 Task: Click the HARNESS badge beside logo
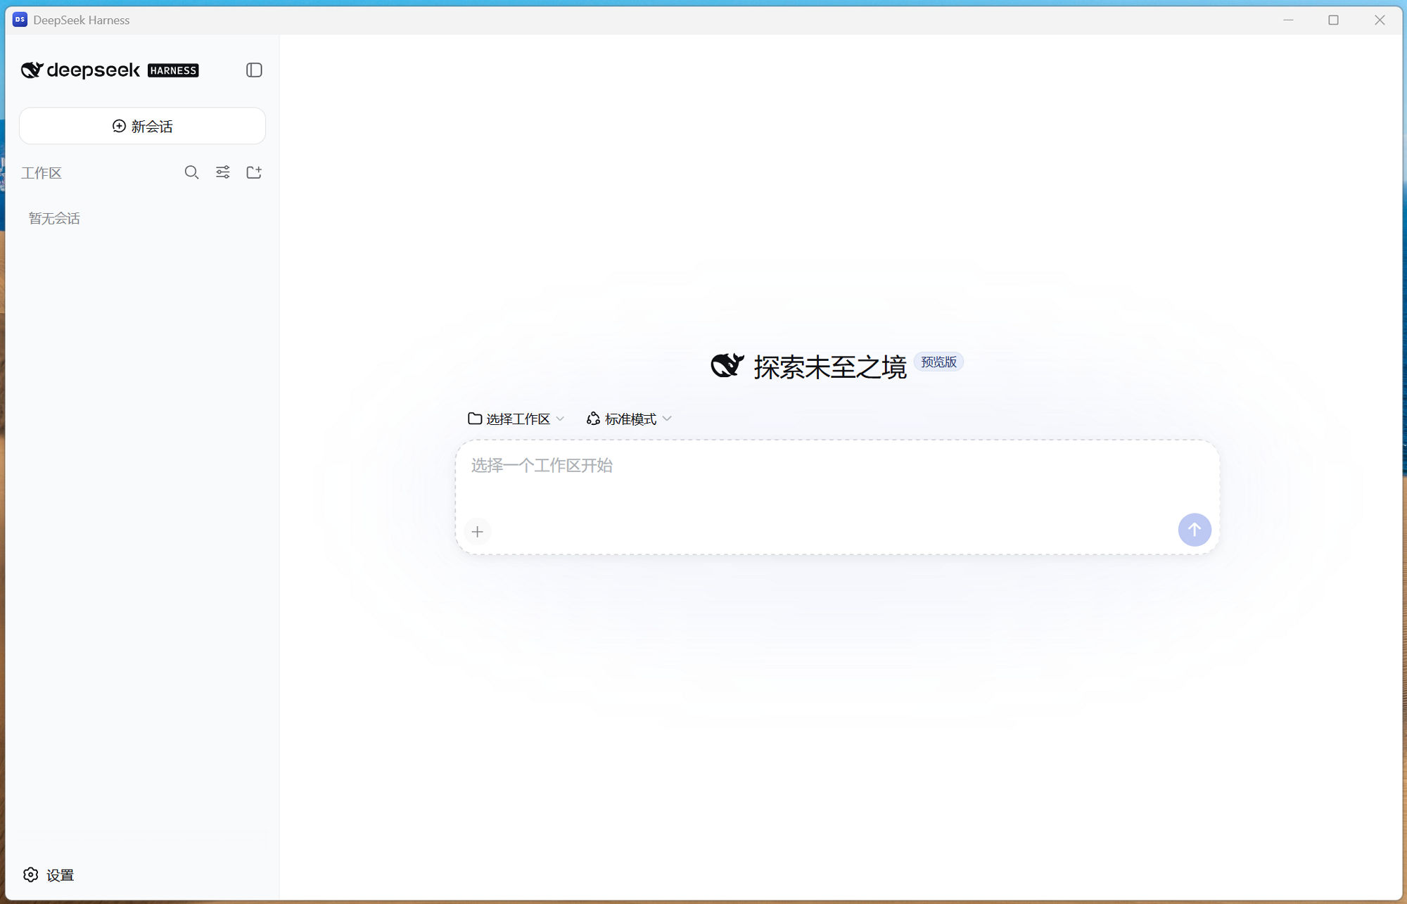coord(173,70)
